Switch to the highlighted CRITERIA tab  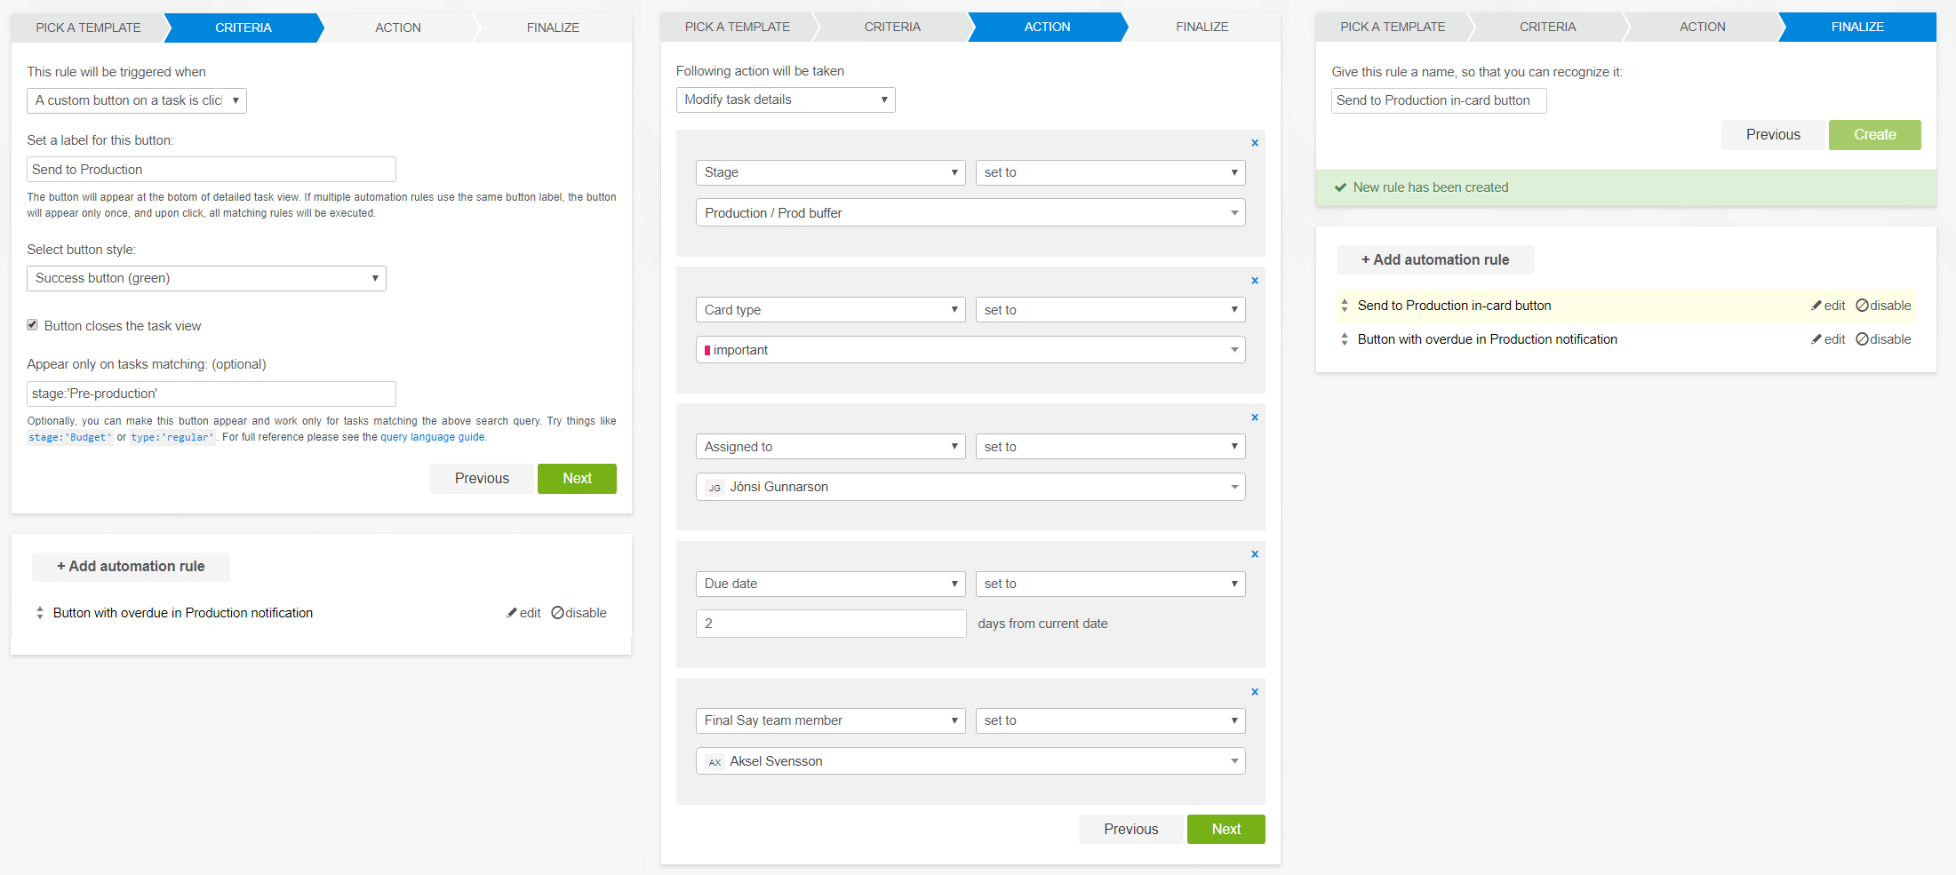pos(243,28)
